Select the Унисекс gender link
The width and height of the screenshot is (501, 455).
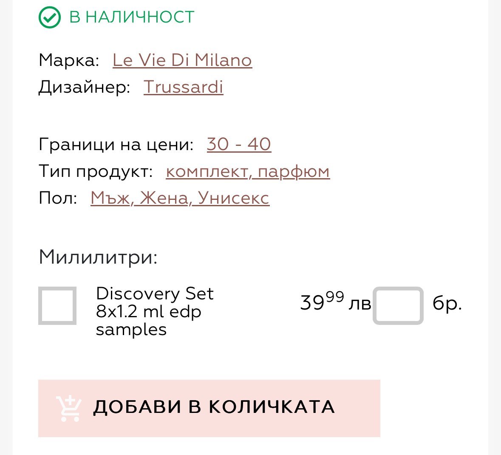pyautogui.click(x=234, y=198)
